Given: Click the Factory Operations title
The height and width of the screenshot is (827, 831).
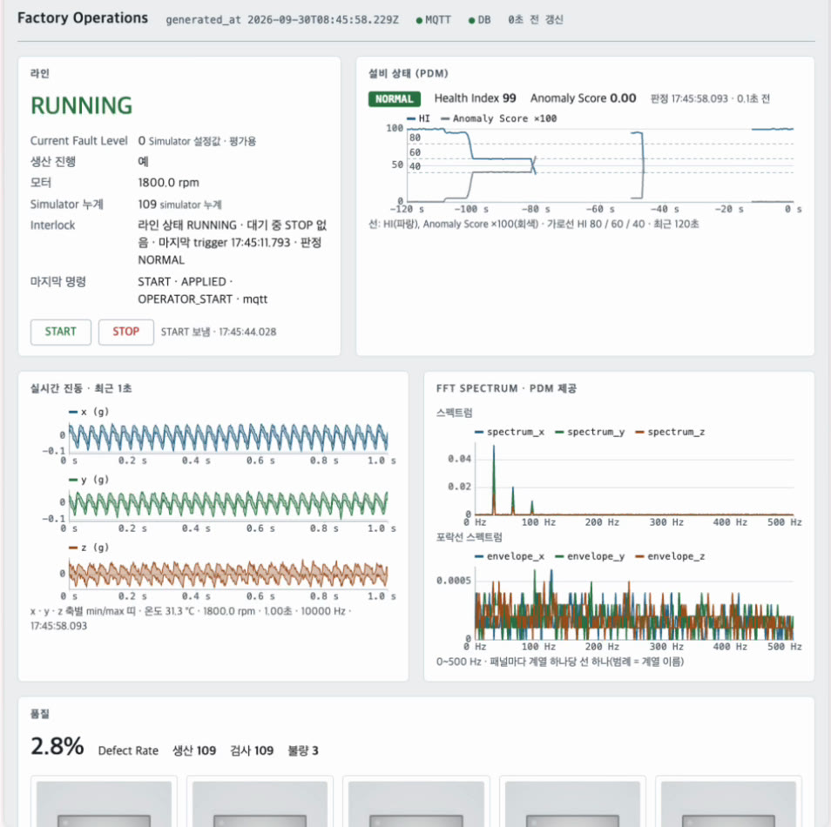Looking at the screenshot, I should pyautogui.click(x=83, y=18).
